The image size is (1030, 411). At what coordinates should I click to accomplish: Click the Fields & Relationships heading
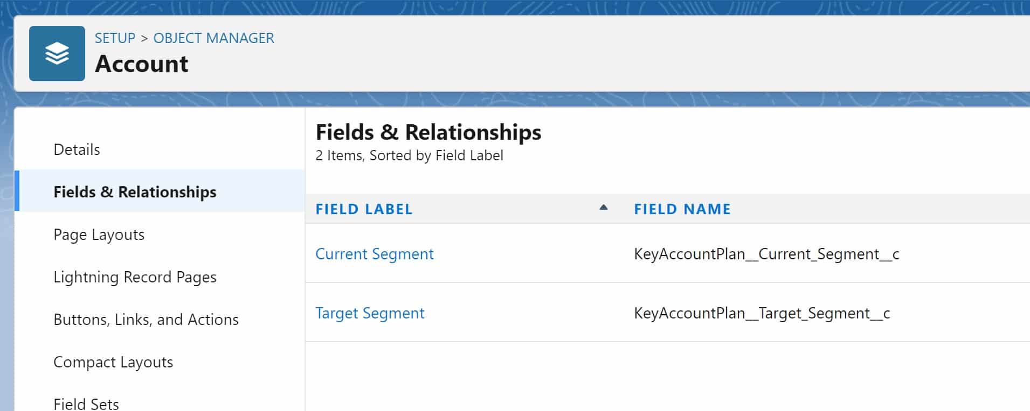tap(428, 132)
